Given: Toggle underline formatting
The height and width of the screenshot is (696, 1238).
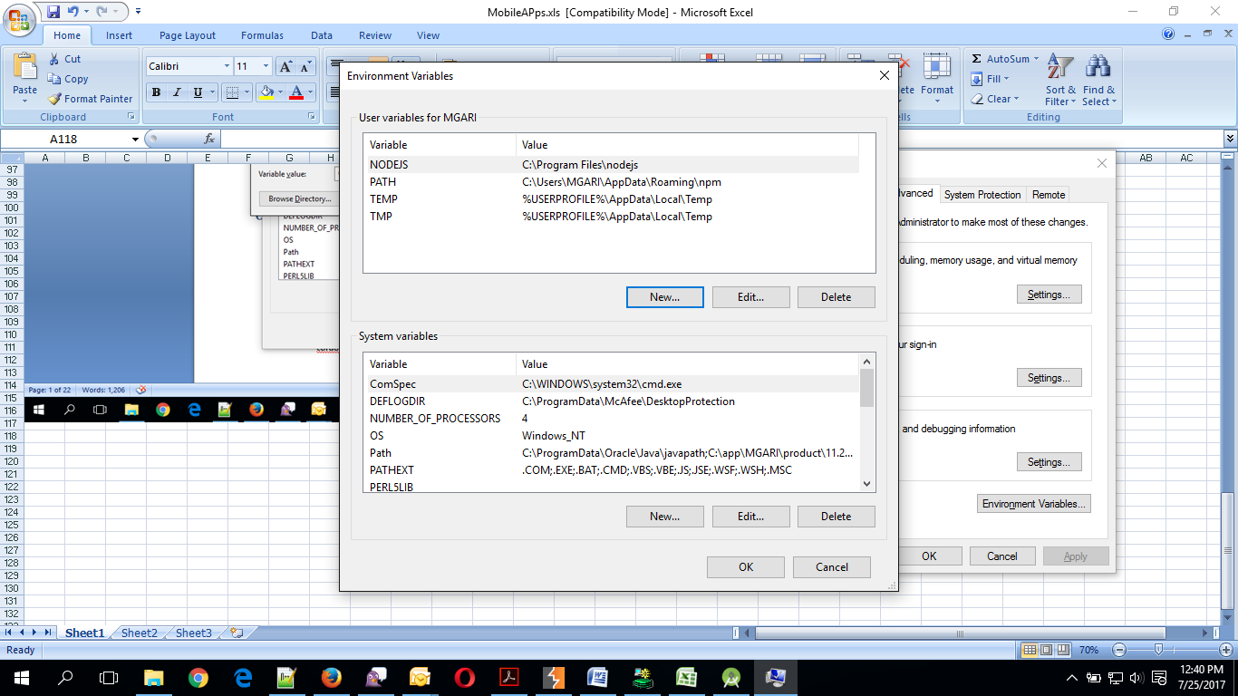Looking at the screenshot, I should pos(197,92).
